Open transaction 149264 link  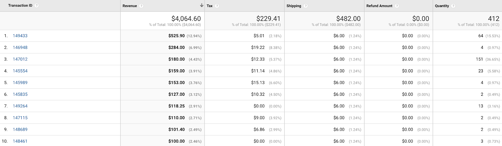[20, 106]
